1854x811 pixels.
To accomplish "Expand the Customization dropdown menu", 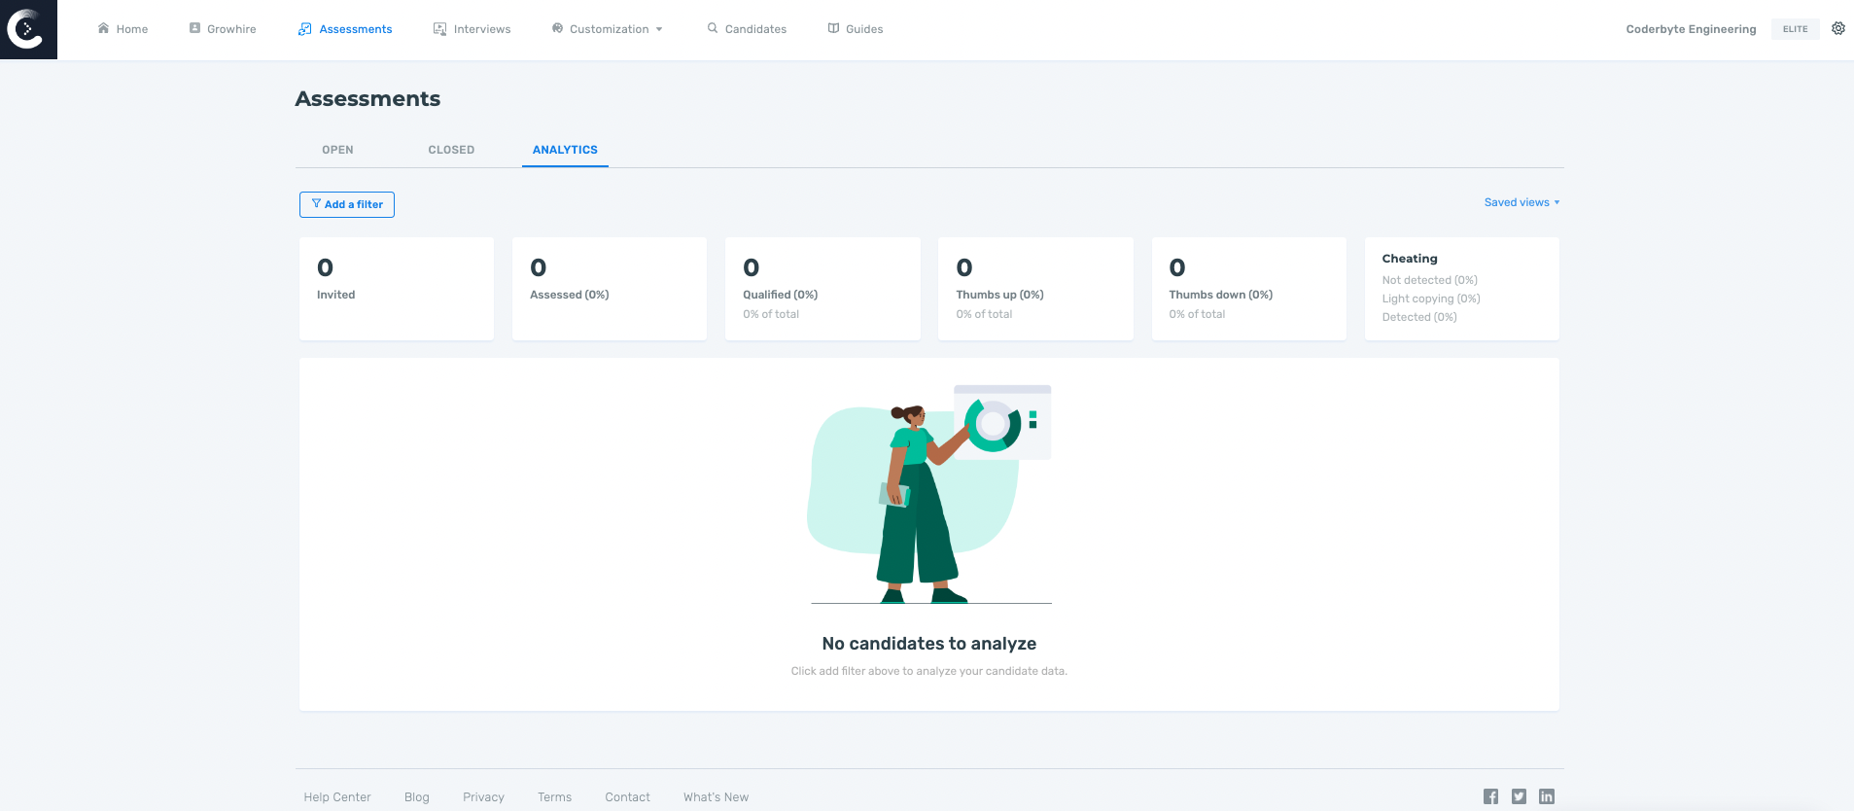I will (608, 29).
